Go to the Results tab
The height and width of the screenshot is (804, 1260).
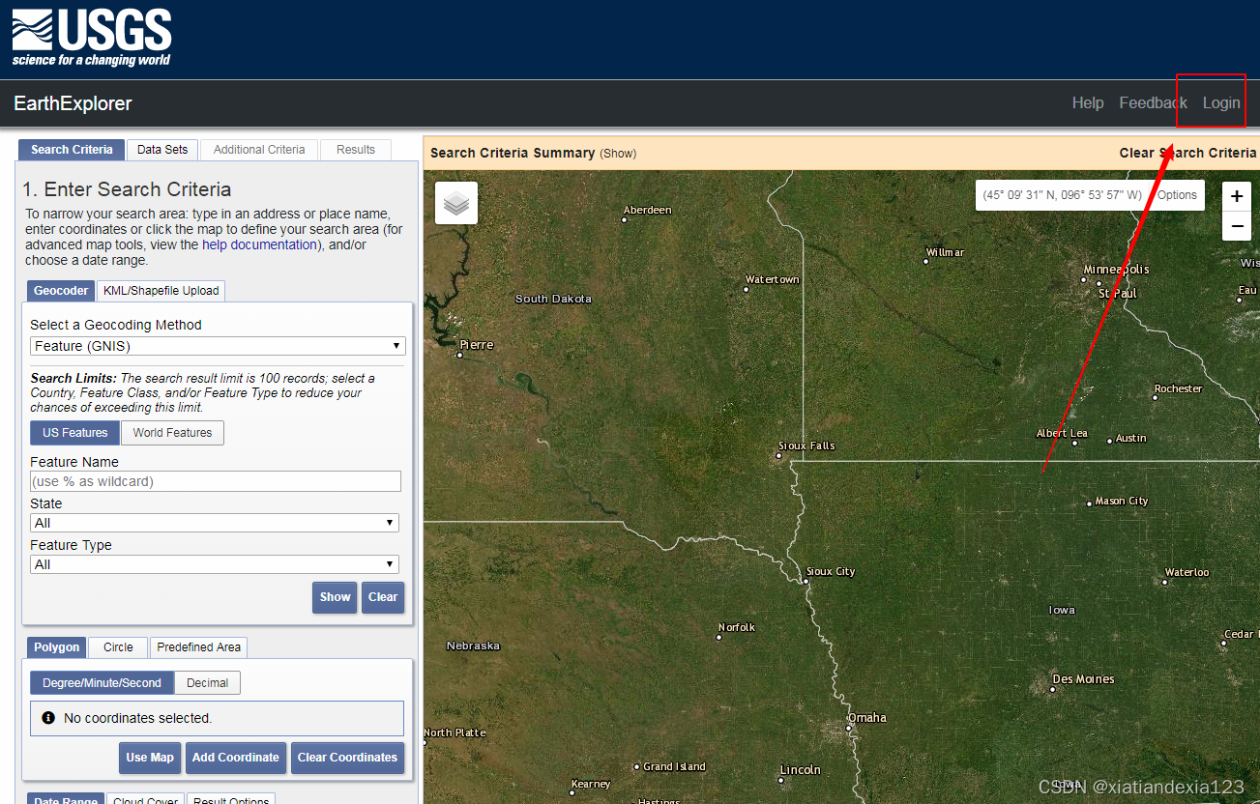click(356, 150)
